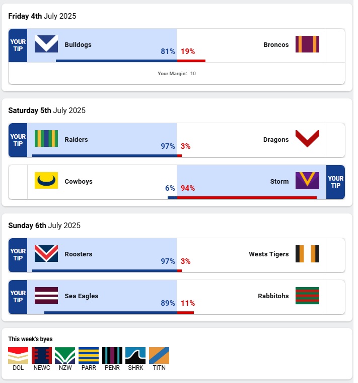Image resolution: width=358 pixels, height=383 pixels.
Task: Click the Dolphins DOL bye logo
Action: click(x=18, y=356)
